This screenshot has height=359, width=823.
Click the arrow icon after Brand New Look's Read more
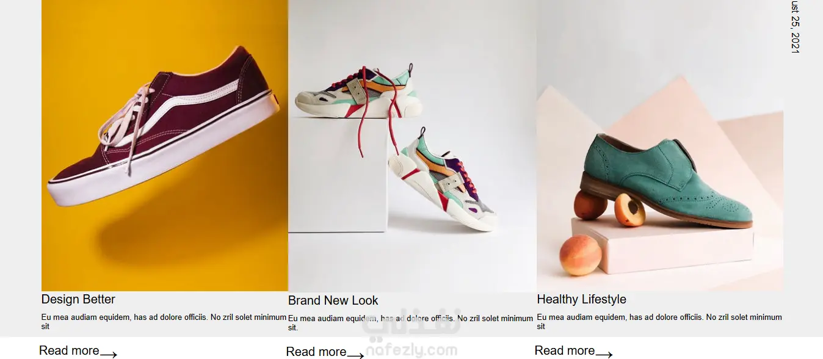(355, 355)
